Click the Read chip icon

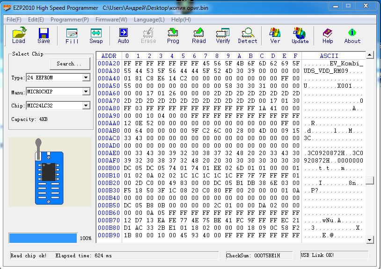coord(198,35)
